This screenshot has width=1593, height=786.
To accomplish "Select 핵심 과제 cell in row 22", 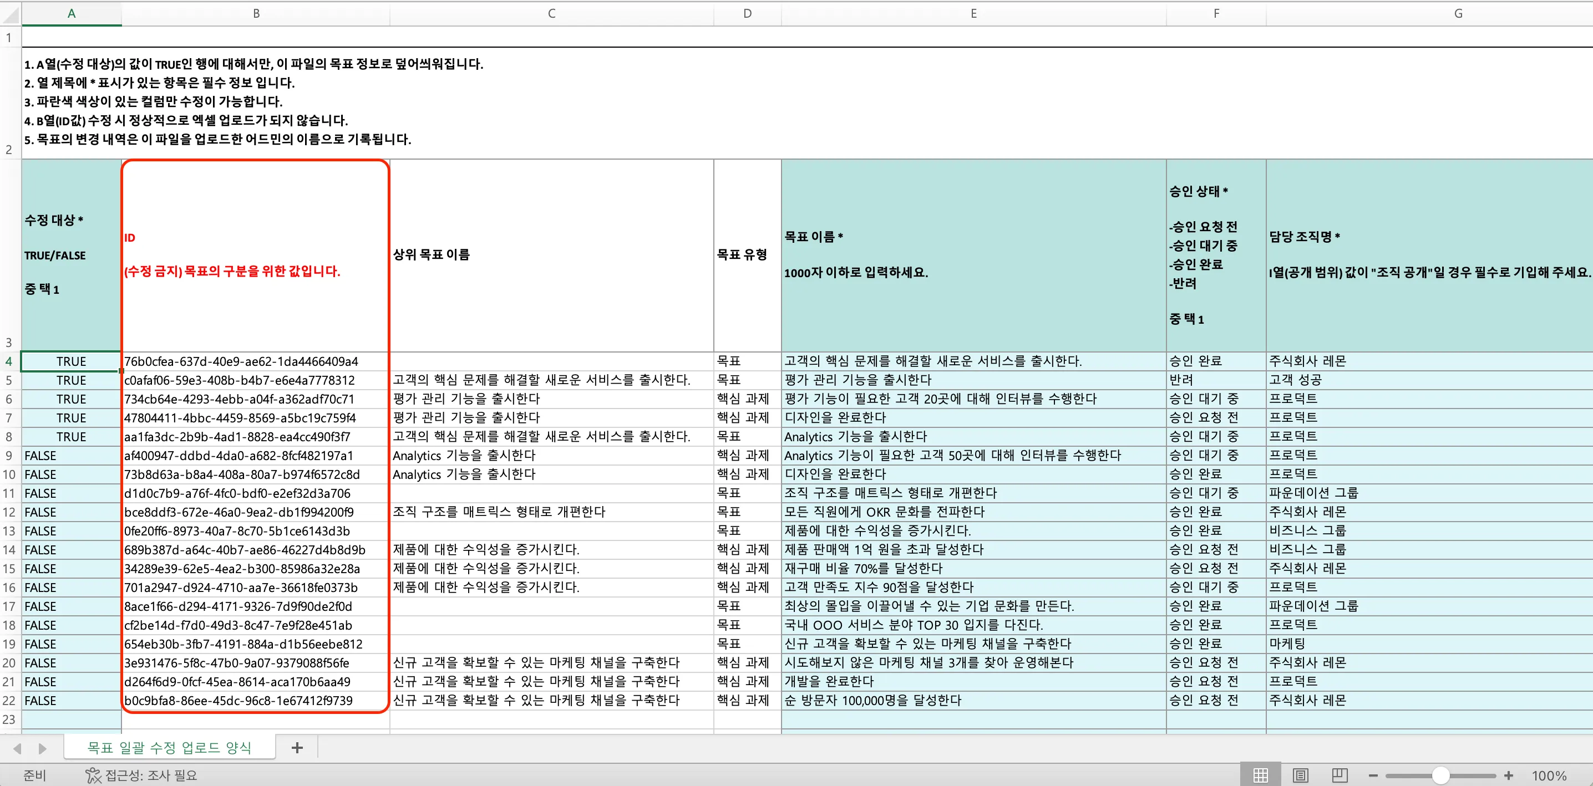I will click(748, 701).
